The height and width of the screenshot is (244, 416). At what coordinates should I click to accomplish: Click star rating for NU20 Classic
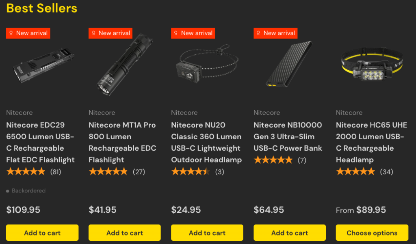click(x=191, y=172)
